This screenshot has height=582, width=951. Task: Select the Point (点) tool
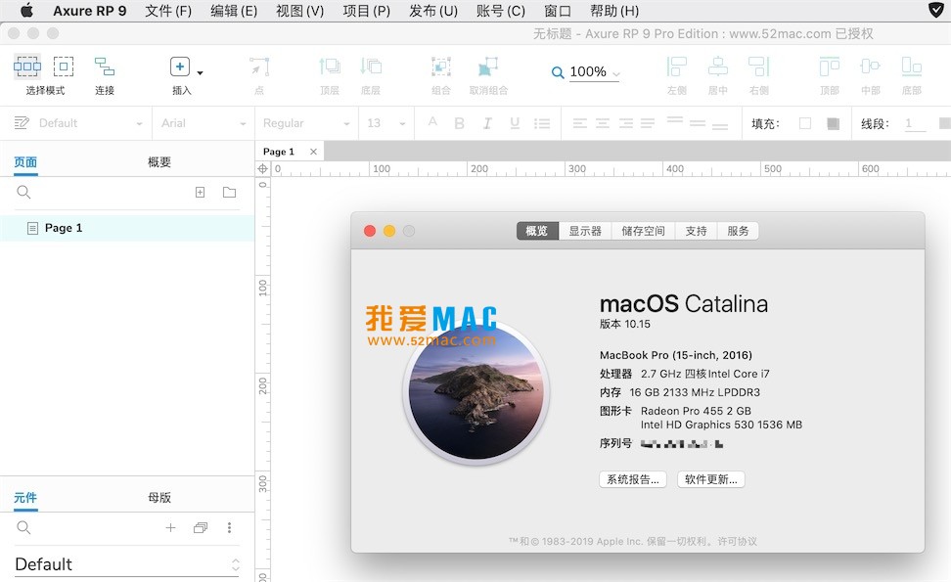[x=259, y=67]
